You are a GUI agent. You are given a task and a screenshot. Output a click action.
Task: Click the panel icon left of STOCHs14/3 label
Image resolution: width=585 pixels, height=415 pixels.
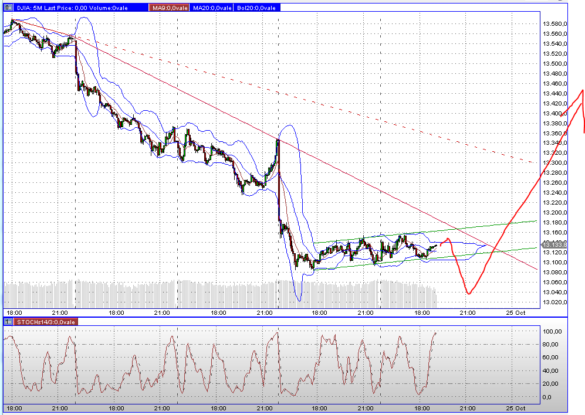[x=8, y=322]
